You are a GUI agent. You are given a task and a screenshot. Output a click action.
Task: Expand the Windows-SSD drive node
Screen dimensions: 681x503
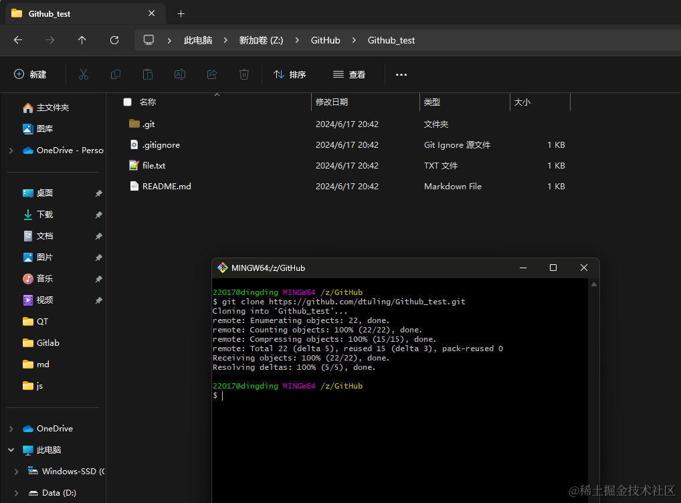coord(17,472)
